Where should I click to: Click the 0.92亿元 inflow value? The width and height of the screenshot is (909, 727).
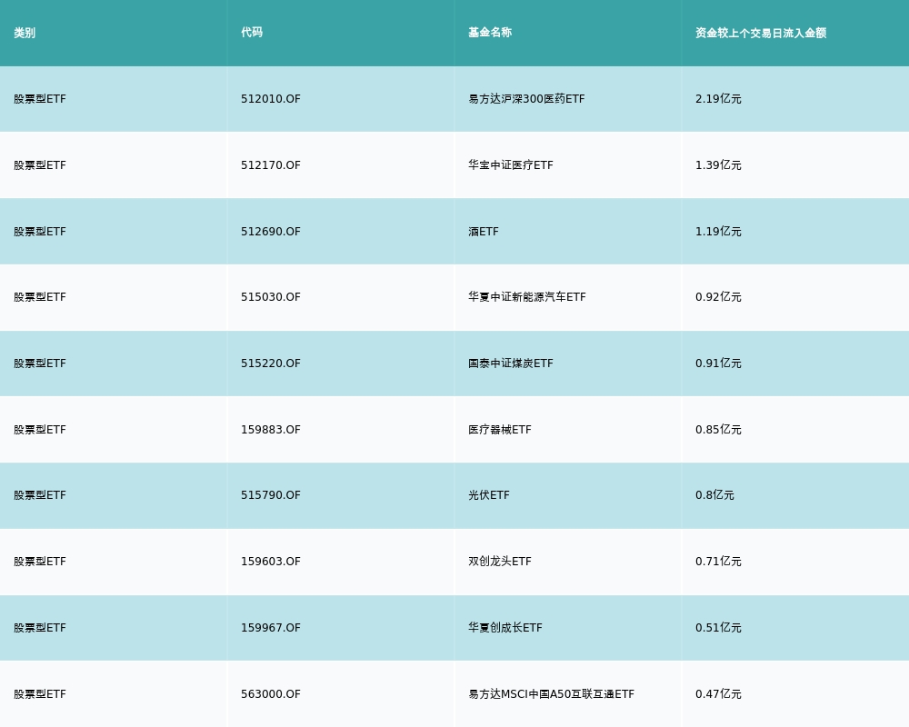click(718, 297)
